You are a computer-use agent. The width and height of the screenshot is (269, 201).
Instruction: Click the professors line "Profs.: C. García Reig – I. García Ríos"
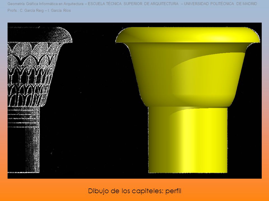(39, 10)
